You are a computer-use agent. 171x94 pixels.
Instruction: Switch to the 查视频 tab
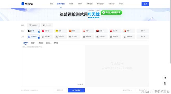[41, 43]
